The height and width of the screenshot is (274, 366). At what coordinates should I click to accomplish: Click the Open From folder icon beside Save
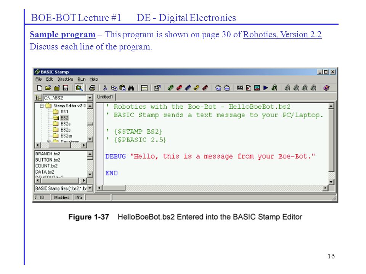click(x=57, y=88)
